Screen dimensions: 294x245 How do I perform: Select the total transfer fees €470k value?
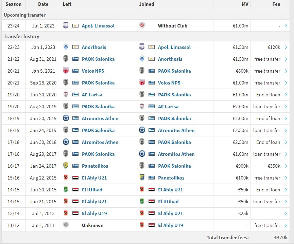pos(281,238)
